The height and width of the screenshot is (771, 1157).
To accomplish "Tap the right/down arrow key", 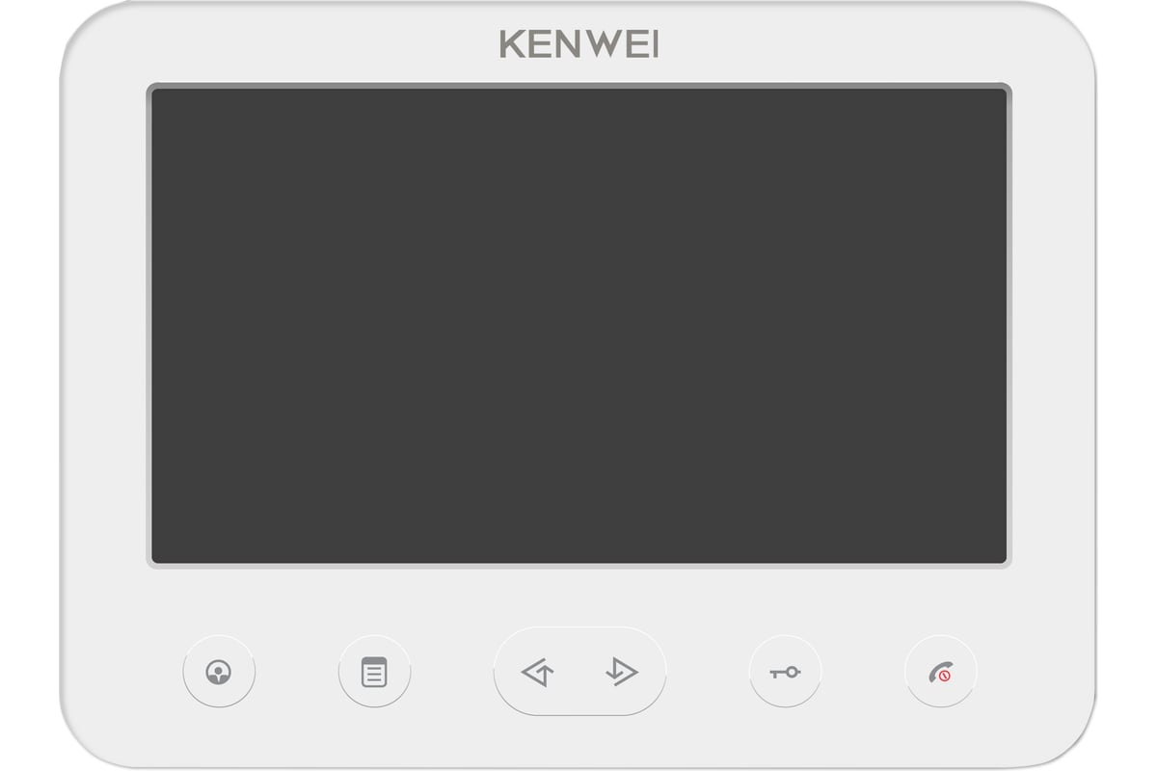I will (x=622, y=671).
